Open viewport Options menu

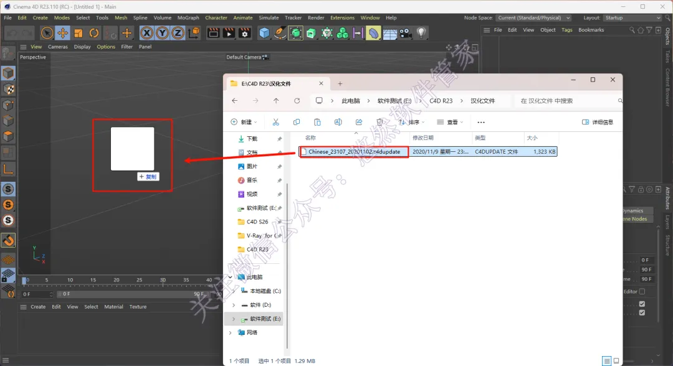[x=105, y=47]
